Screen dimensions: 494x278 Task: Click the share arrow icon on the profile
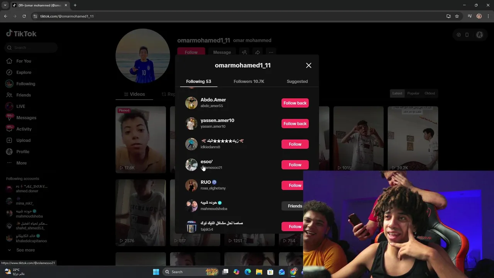pyautogui.click(x=257, y=53)
